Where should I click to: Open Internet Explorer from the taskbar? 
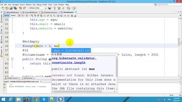pyautogui.click(x=11, y=99)
